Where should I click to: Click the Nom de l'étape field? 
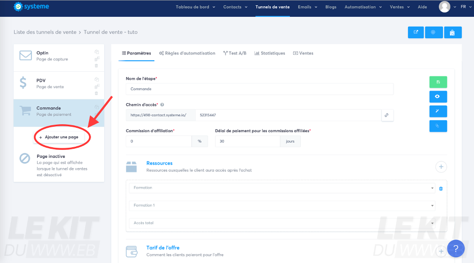pyautogui.click(x=259, y=89)
